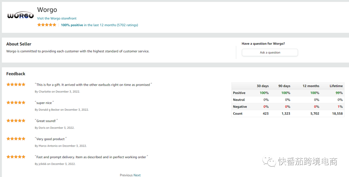
Task: Click the Ask a question button
Action: [270, 52]
